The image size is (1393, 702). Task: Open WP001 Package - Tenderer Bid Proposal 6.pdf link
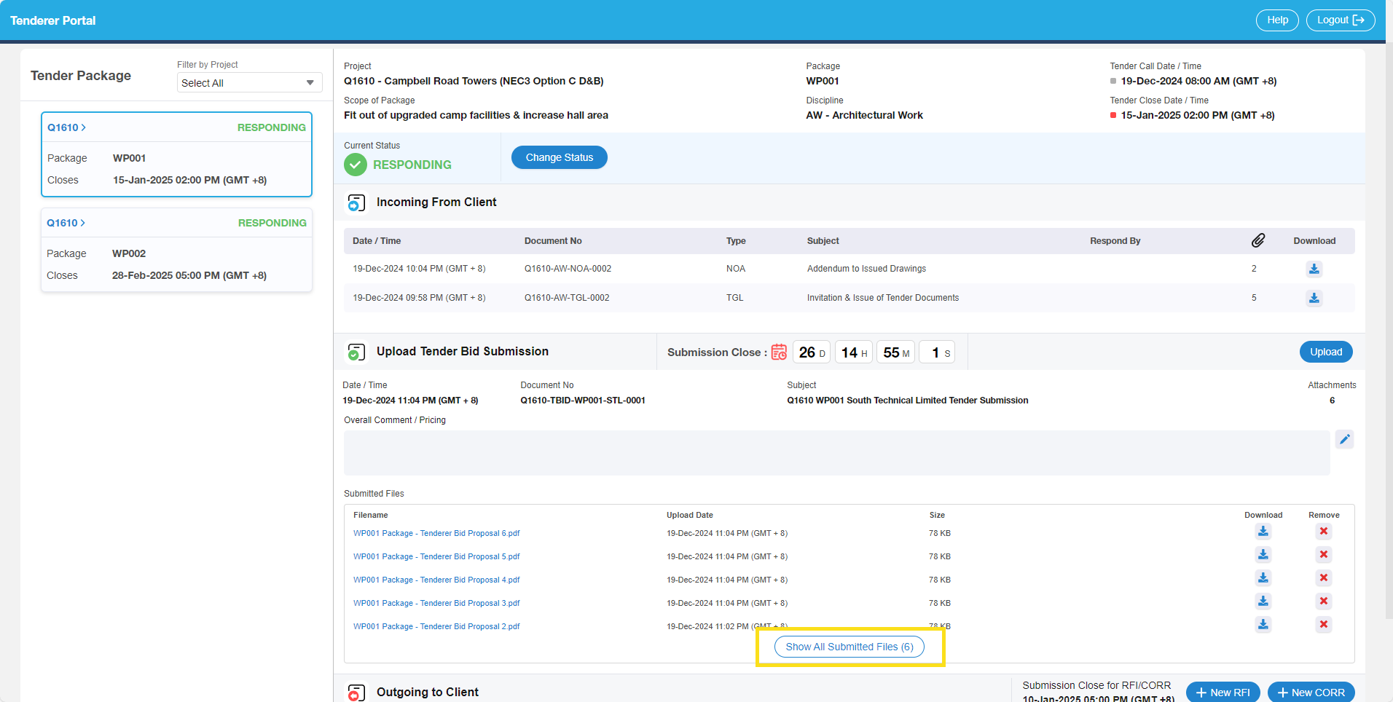(436, 533)
